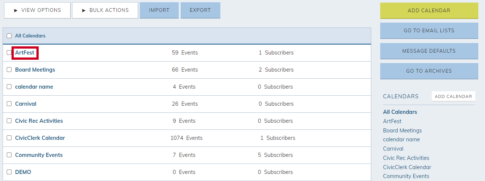Click '0 Subscribers' in the Carnival row
485x181 pixels.
tap(275, 104)
